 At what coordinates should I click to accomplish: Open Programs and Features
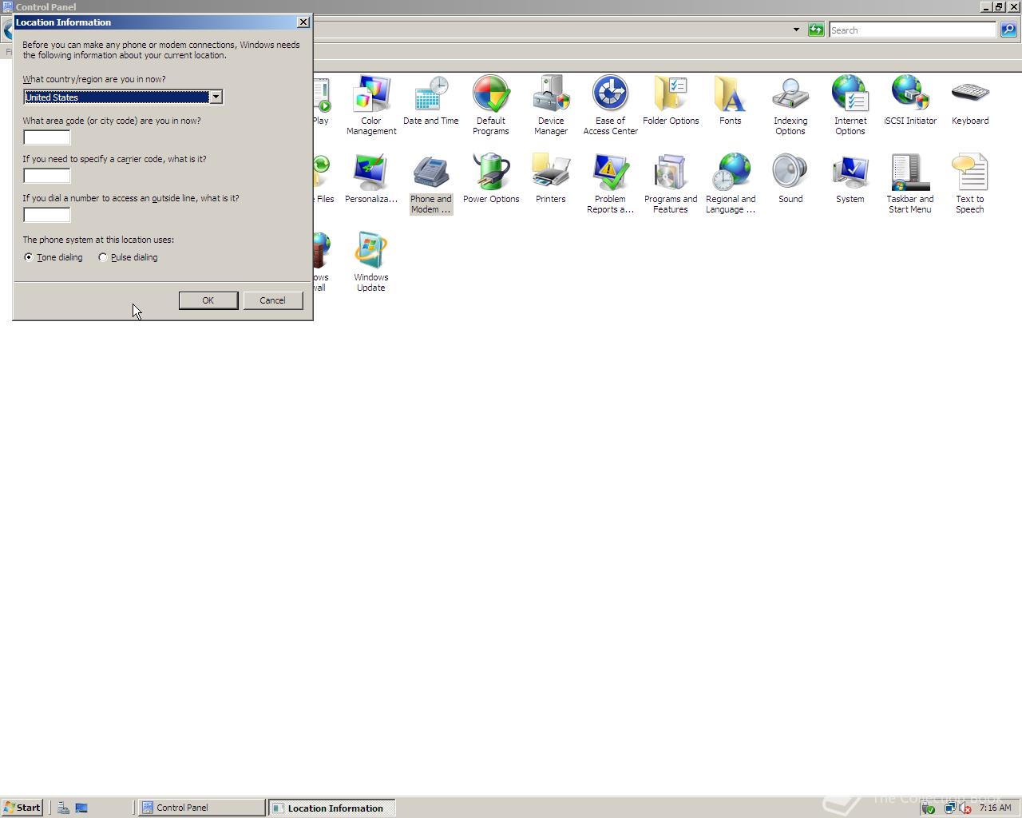click(x=671, y=184)
